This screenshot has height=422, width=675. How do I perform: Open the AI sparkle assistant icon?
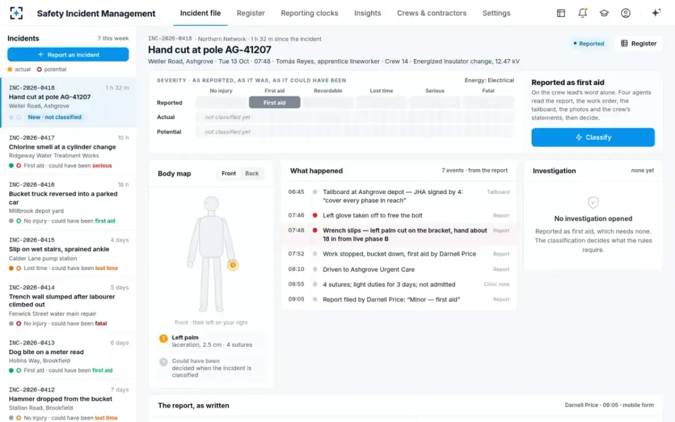656,13
